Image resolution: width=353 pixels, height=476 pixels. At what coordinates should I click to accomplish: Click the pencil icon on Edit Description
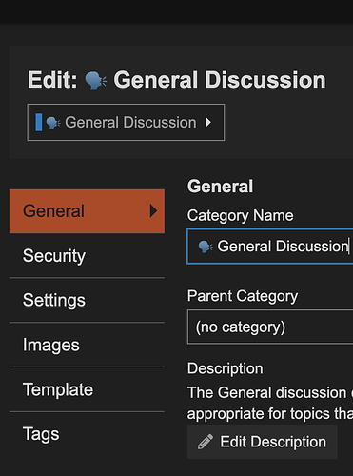point(206,442)
